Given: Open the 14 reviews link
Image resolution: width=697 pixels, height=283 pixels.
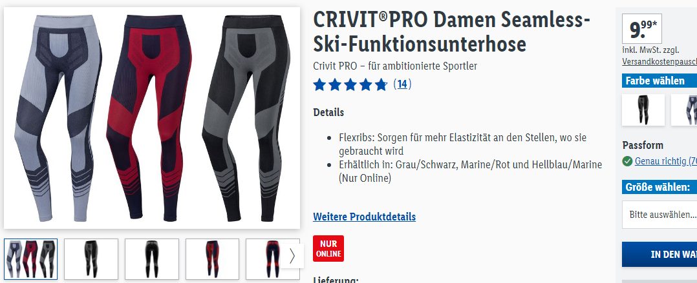Looking at the screenshot, I should tap(402, 84).
